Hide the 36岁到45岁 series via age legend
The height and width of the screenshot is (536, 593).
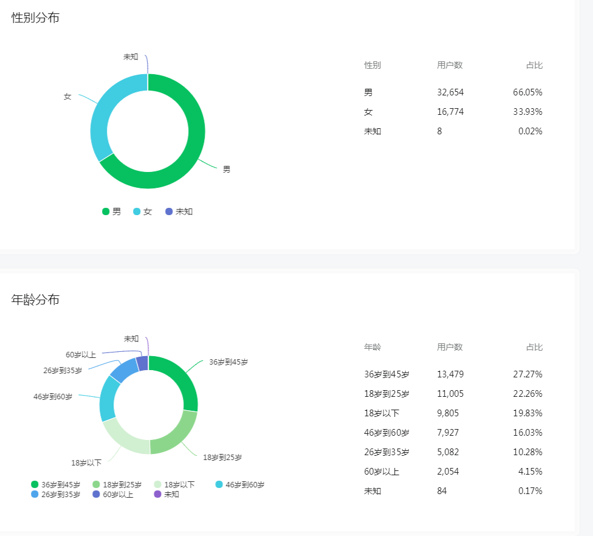coord(56,484)
